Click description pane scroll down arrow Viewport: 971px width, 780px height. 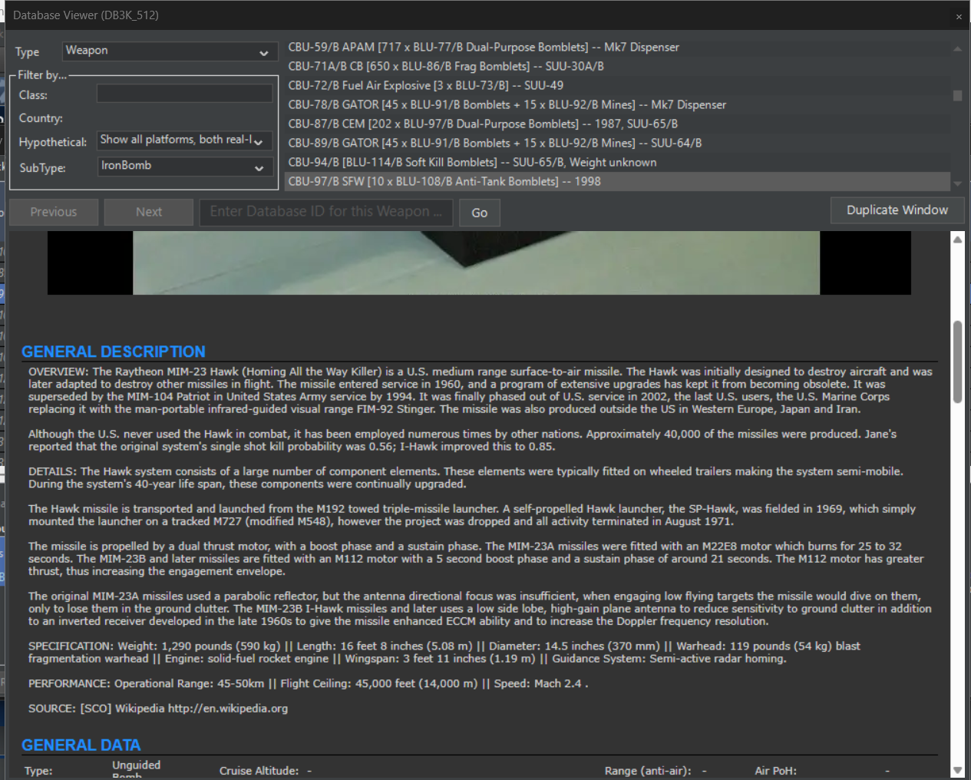[957, 770]
